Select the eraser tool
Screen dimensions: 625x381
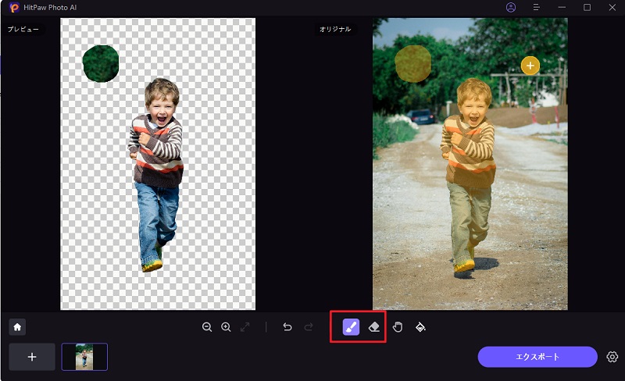coord(374,327)
